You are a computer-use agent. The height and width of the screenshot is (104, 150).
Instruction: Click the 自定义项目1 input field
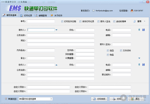tap(48, 87)
